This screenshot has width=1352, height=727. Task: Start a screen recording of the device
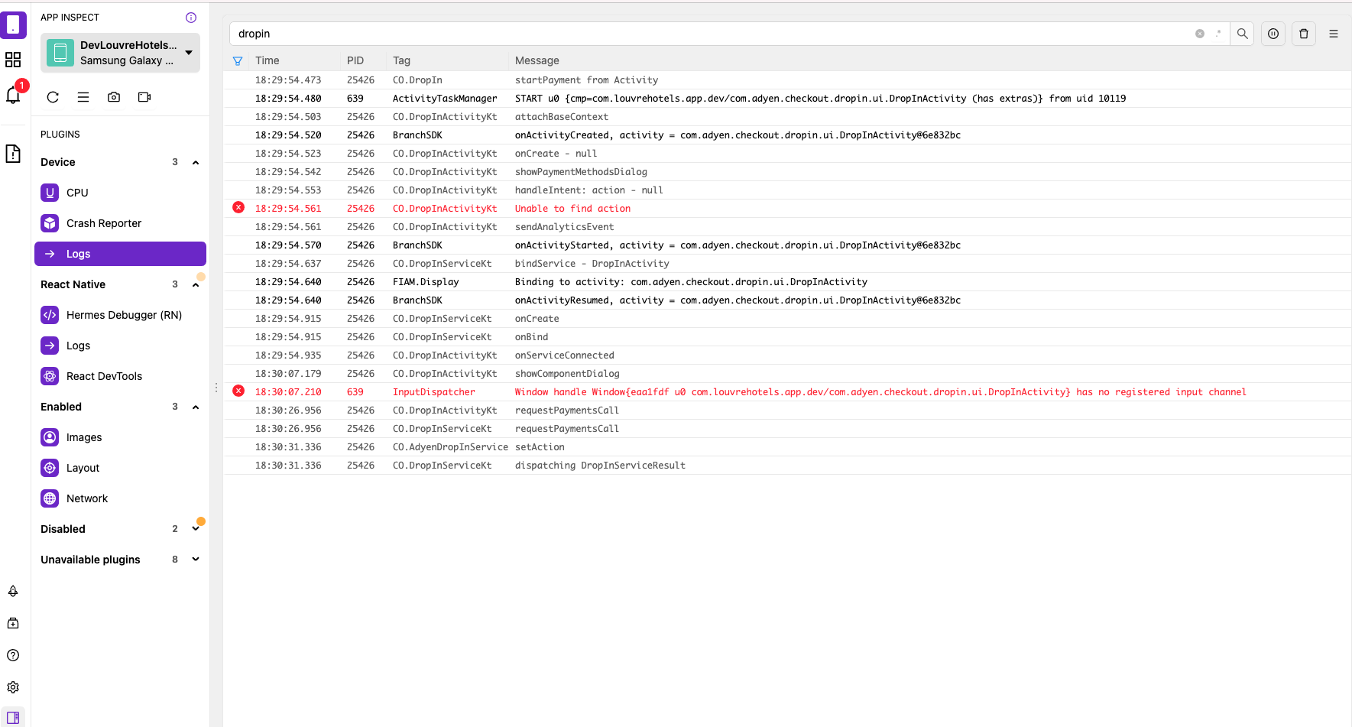144,97
